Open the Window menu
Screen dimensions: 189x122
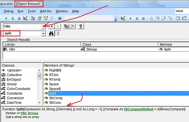pyautogui.click(x=62, y=11)
